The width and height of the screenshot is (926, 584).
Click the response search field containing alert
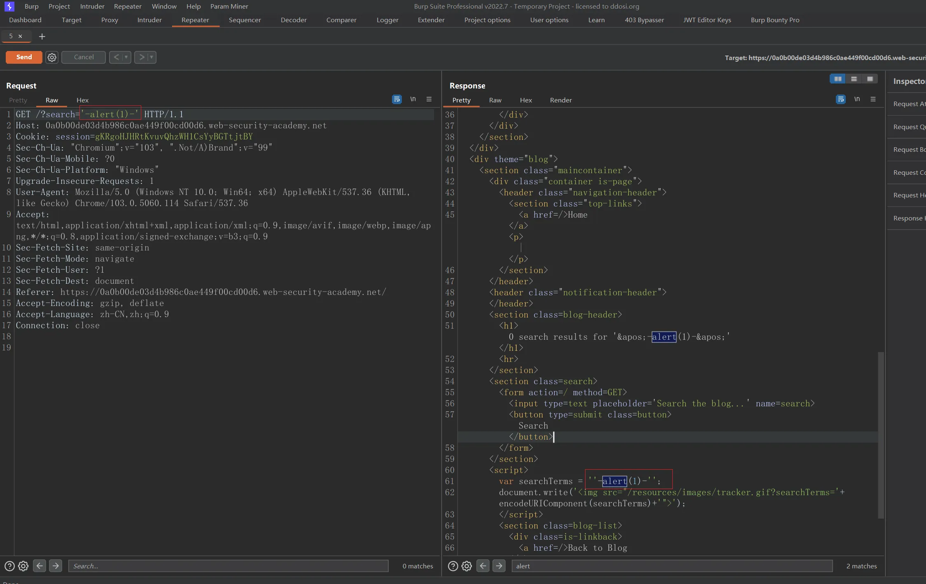coord(672,566)
